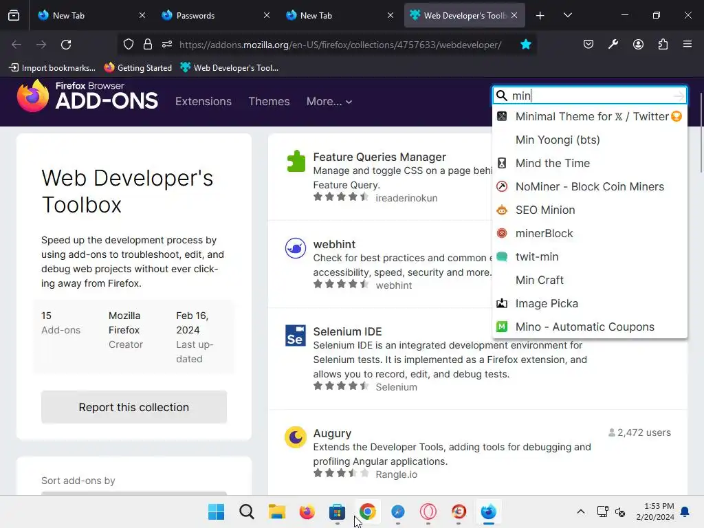
Task: Show hidden system tray icons
Action: (x=580, y=511)
